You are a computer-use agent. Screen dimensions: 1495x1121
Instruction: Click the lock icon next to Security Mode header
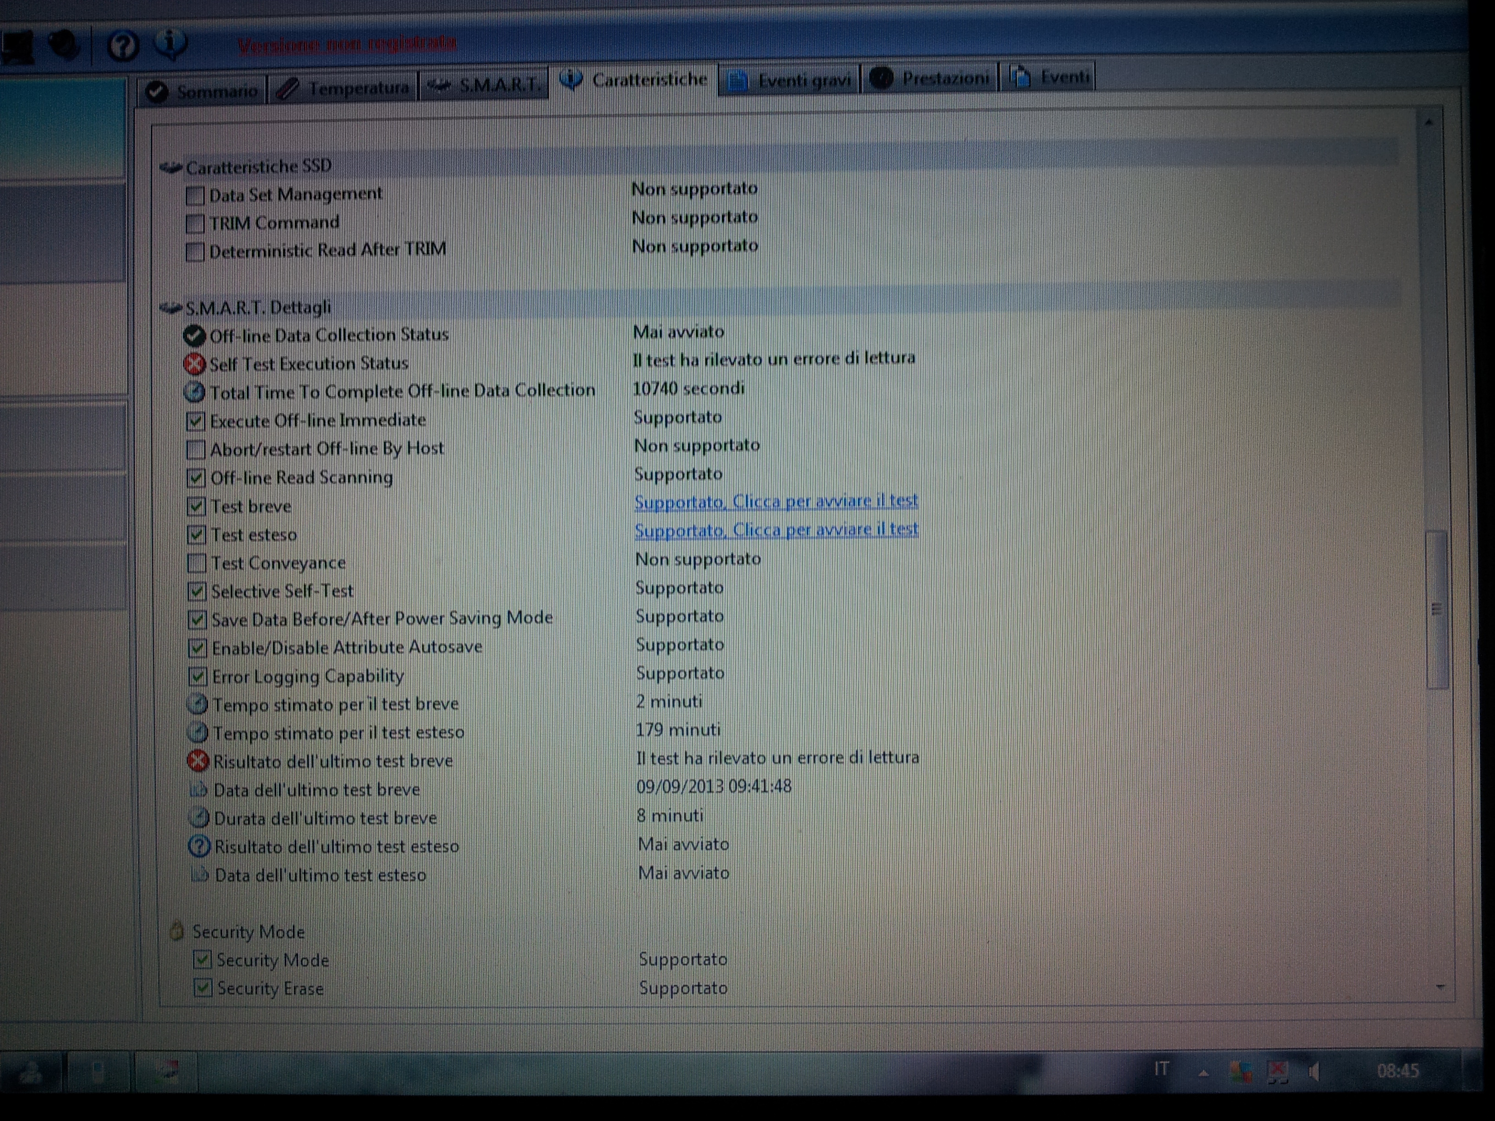point(176,932)
